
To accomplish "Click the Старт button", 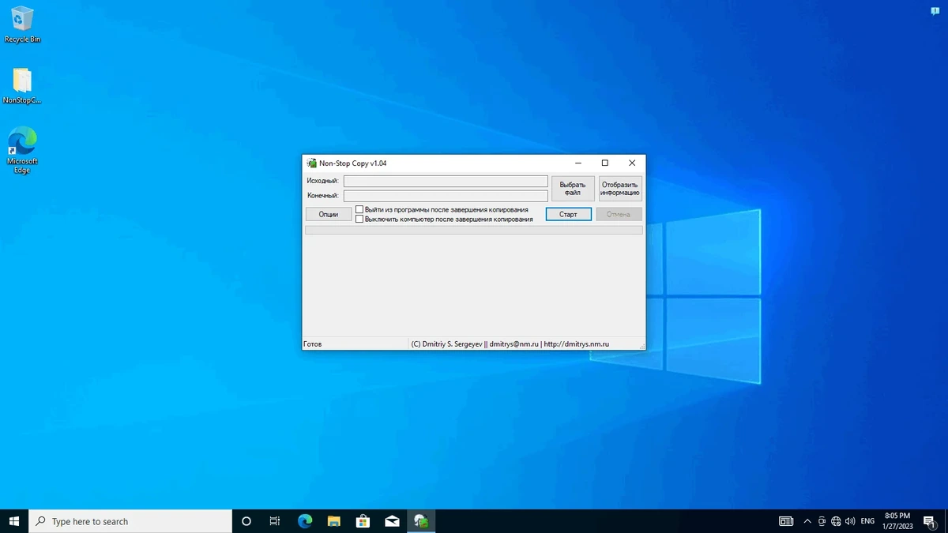I will 568,214.
